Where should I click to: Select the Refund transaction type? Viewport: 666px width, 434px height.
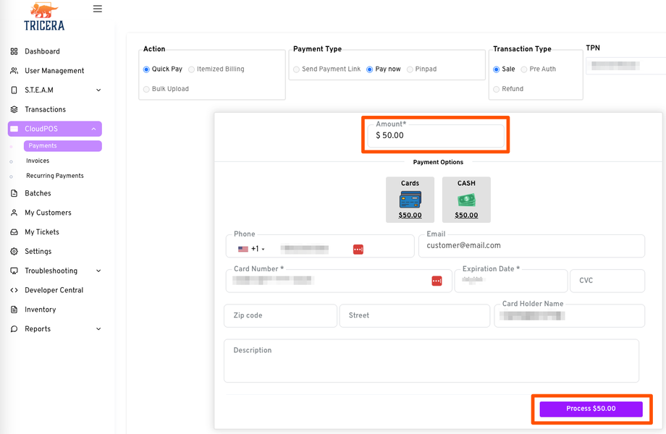[x=497, y=89]
